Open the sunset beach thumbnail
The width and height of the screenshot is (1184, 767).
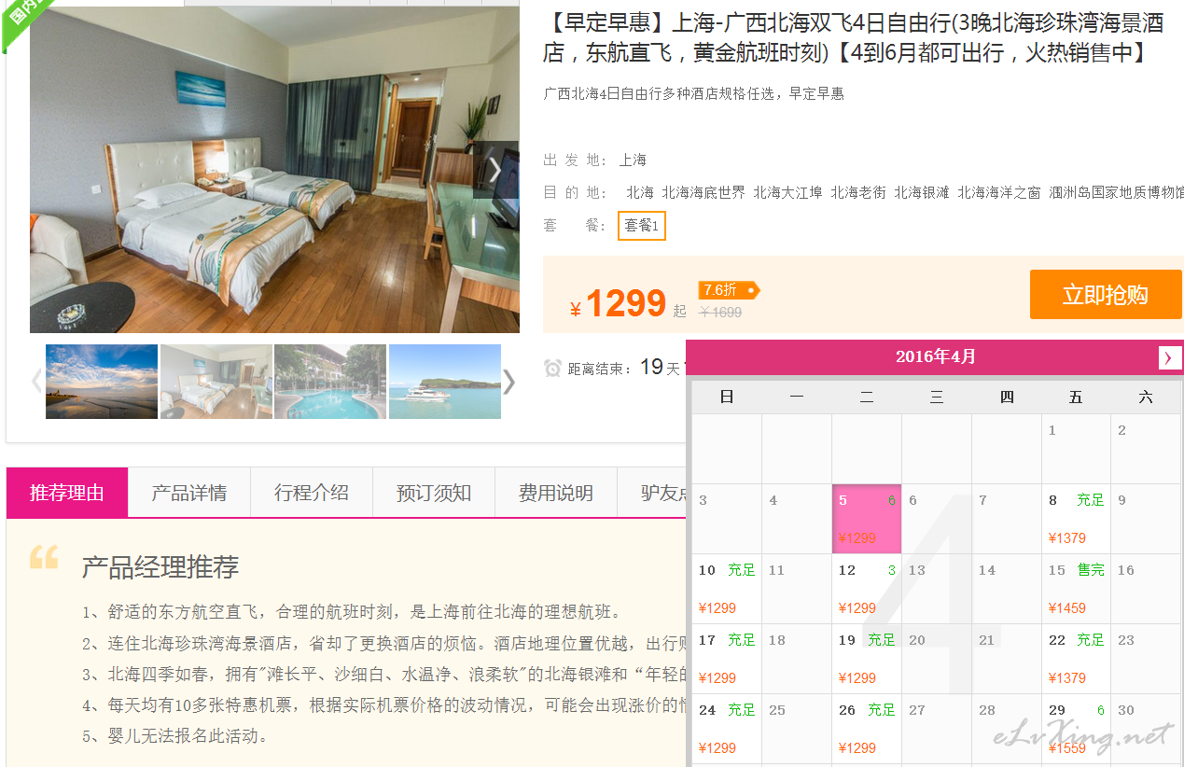[102, 382]
